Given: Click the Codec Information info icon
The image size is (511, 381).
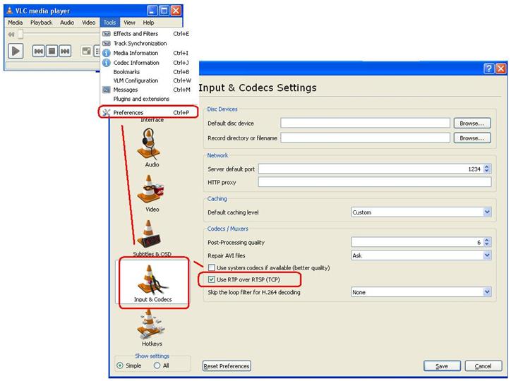Looking at the screenshot, I should coord(107,63).
